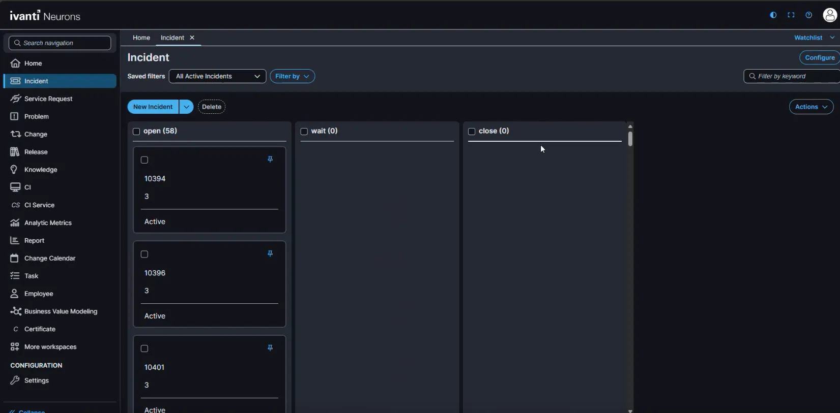Click the Knowledge lightbulb icon
840x413 pixels.
click(x=14, y=170)
